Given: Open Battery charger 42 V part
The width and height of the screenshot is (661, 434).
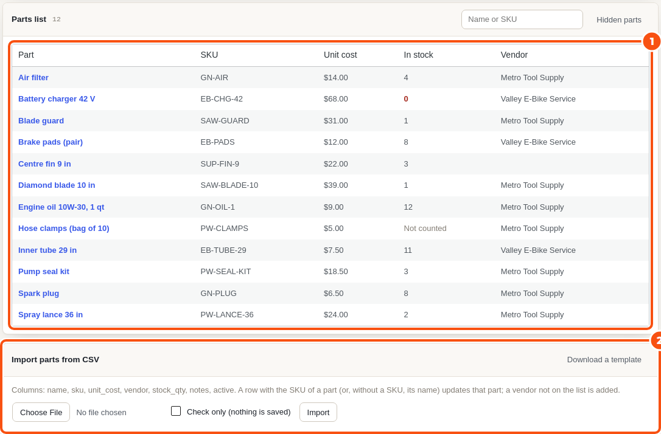Looking at the screenshot, I should click(57, 99).
